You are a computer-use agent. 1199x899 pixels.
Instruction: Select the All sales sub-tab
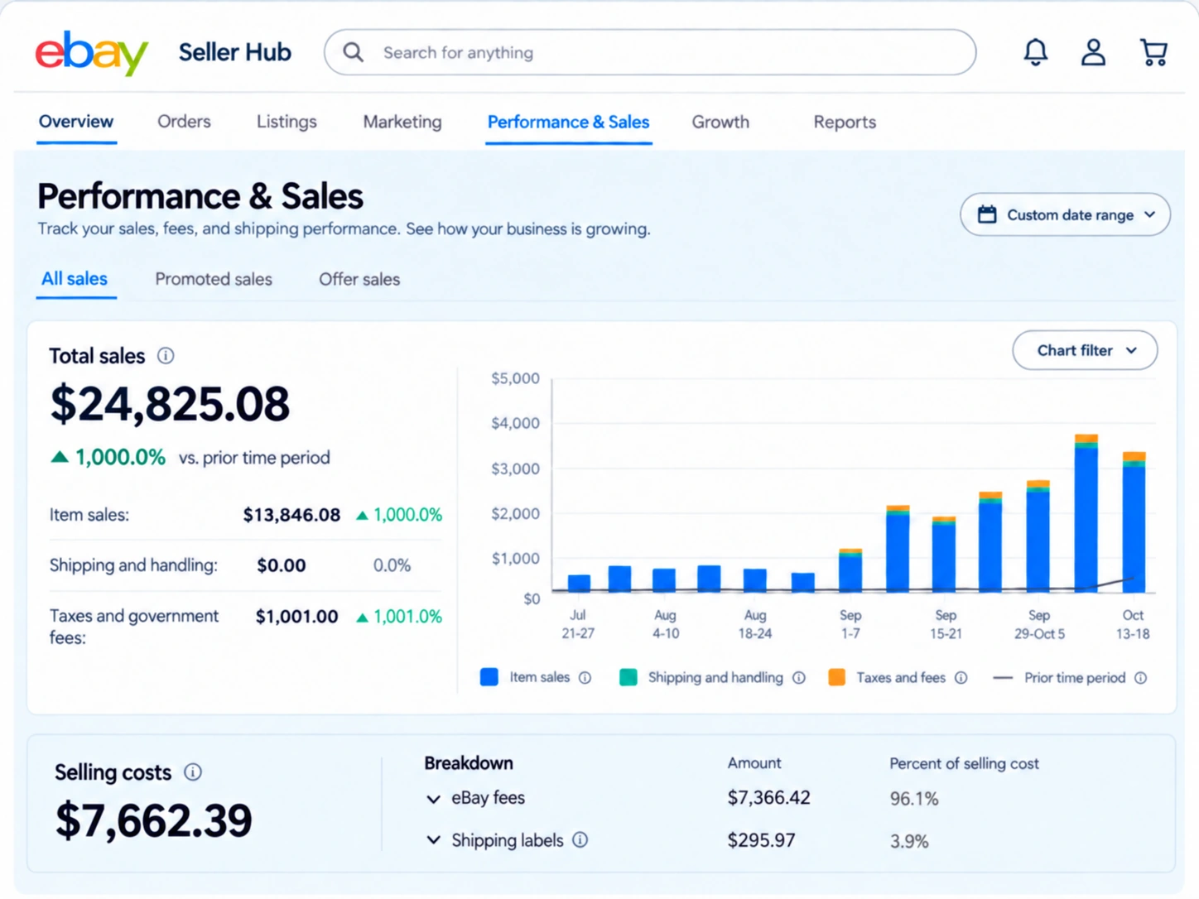75,279
